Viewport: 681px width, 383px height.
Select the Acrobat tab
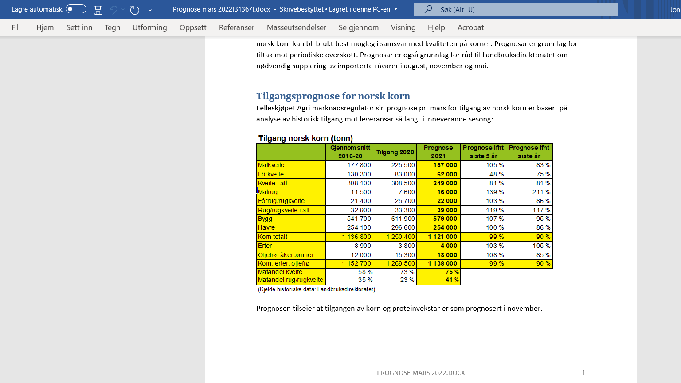pyautogui.click(x=470, y=27)
